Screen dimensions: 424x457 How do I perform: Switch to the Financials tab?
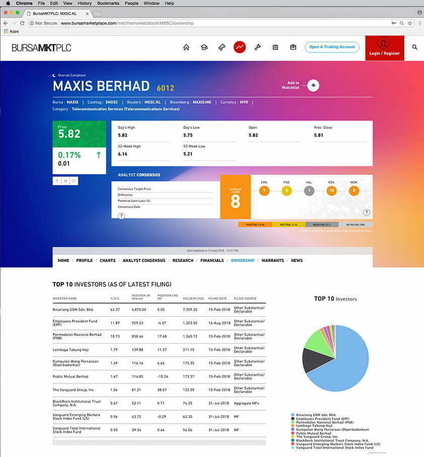pos(212,260)
